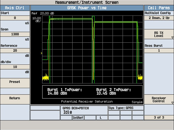The width and height of the screenshot is (174, 130).
Task: Click the GPRS BCH+PDTCH Idle status box
Action: (x=84, y=110)
